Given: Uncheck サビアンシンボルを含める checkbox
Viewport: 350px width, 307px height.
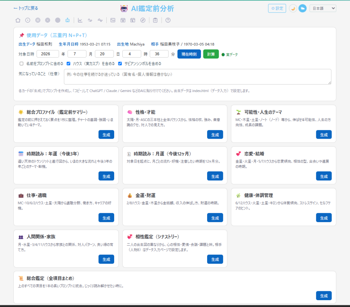Looking at the screenshot, I should point(120,64).
